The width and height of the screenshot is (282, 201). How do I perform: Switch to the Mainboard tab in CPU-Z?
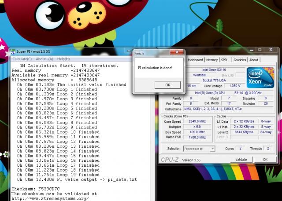click(195, 60)
